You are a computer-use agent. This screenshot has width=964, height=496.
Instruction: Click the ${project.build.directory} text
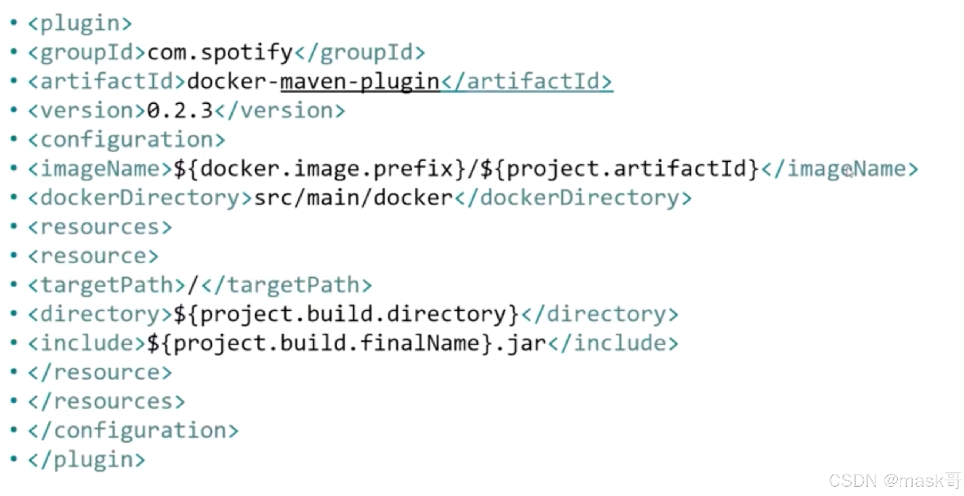tap(346, 315)
